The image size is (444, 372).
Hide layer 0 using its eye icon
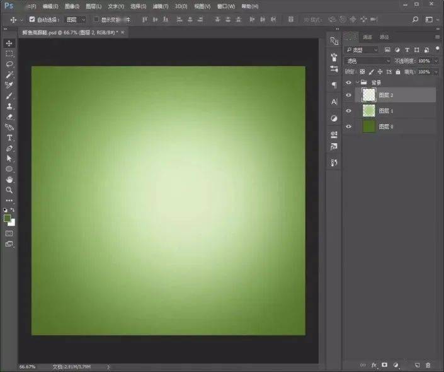click(x=348, y=127)
